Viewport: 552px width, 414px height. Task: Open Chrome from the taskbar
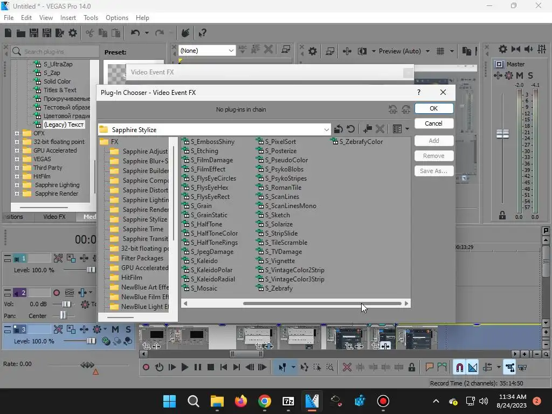tap(265, 401)
